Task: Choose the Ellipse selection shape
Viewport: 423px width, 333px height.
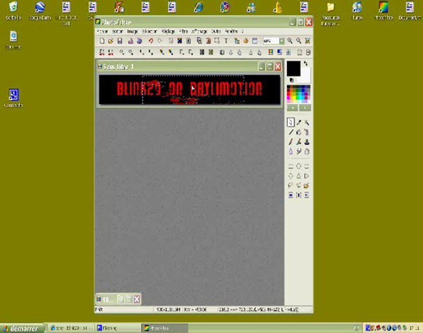Action: point(299,166)
